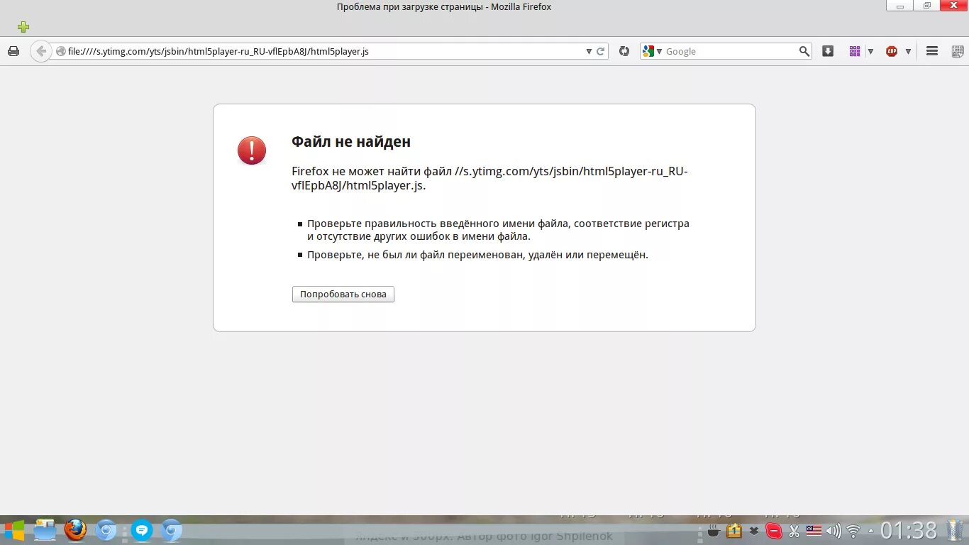Viewport: 969px width, 545px height.
Task: Click the red exclamation error icon
Action: (252, 150)
